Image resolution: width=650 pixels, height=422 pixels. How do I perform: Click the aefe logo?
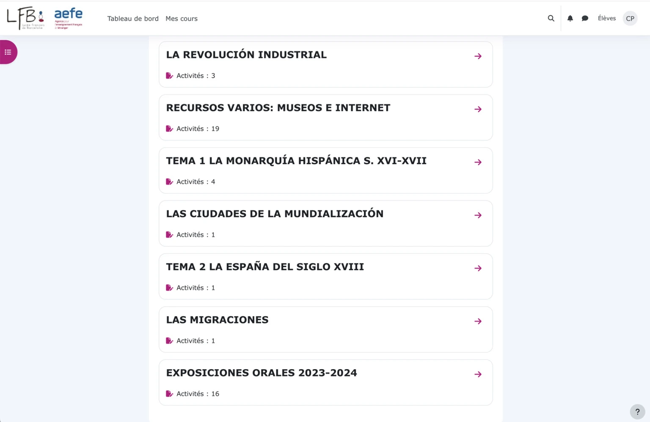(68, 18)
